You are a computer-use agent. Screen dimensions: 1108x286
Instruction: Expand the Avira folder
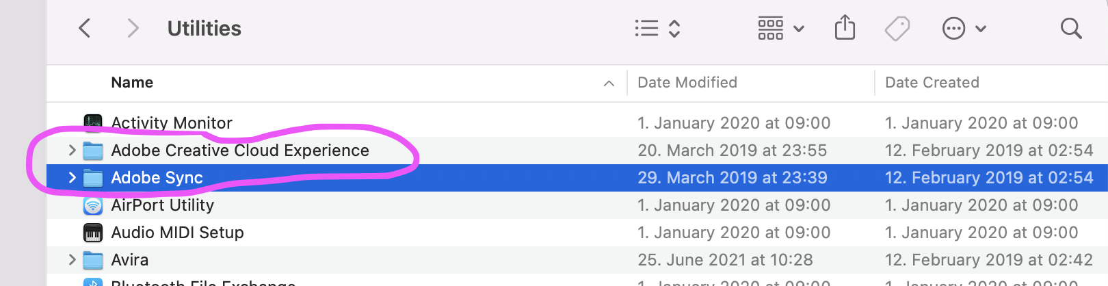pyautogui.click(x=72, y=260)
